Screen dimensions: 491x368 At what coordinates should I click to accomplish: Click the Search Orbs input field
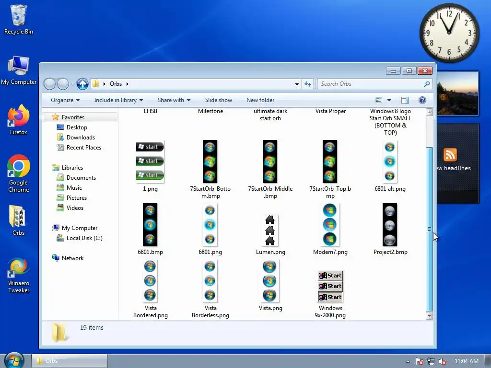pos(370,84)
